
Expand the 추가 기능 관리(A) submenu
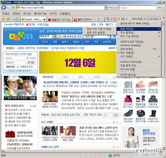(139, 36)
